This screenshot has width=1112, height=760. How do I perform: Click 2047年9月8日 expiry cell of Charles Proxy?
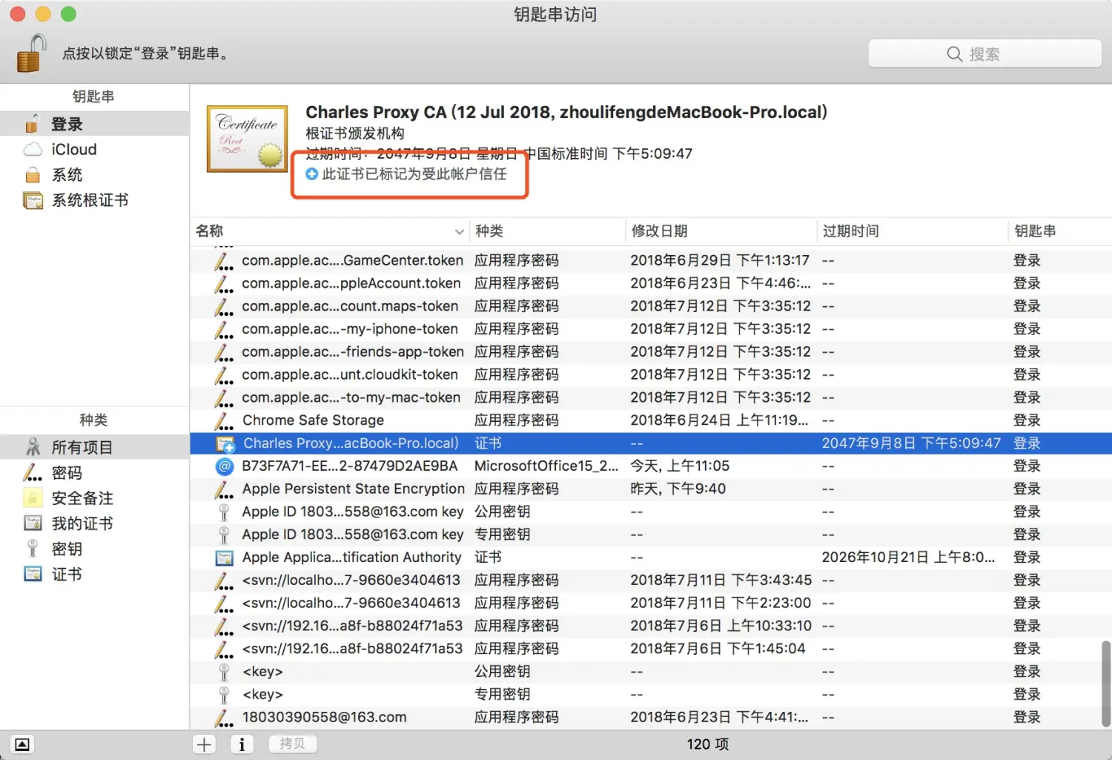click(911, 443)
